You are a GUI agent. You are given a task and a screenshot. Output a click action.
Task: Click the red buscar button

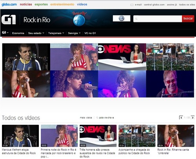tap(188, 18)
